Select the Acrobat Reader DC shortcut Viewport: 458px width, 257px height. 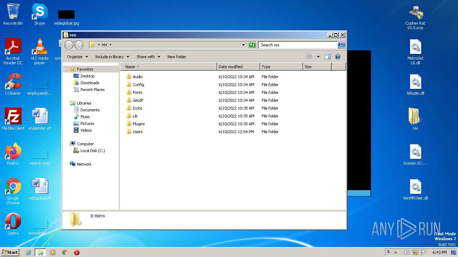coord(13,52)
